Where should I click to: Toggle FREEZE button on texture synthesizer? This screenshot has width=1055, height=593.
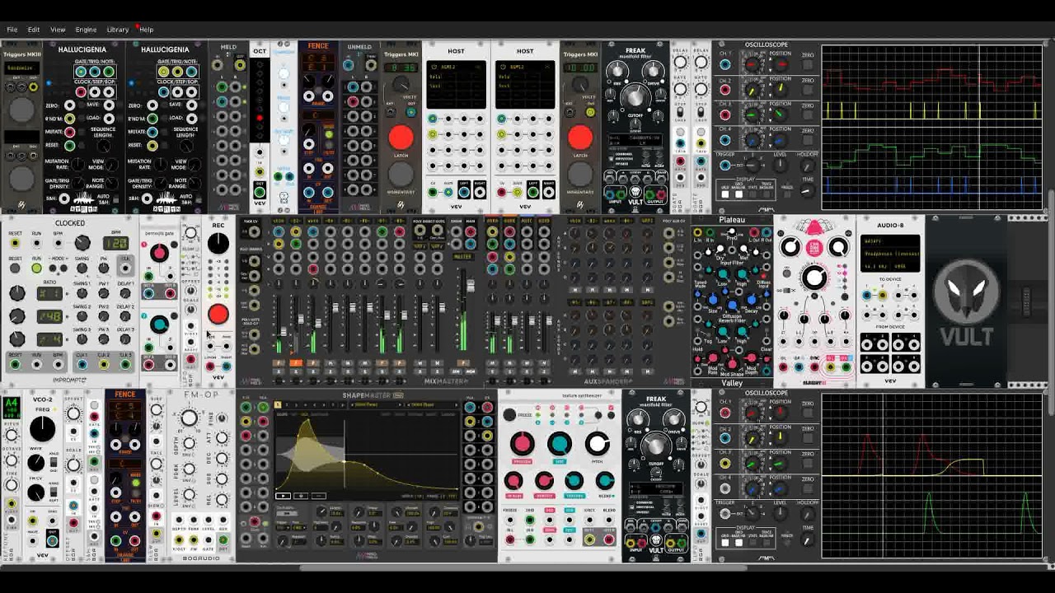pyautogui.click(x=510, y=415)
